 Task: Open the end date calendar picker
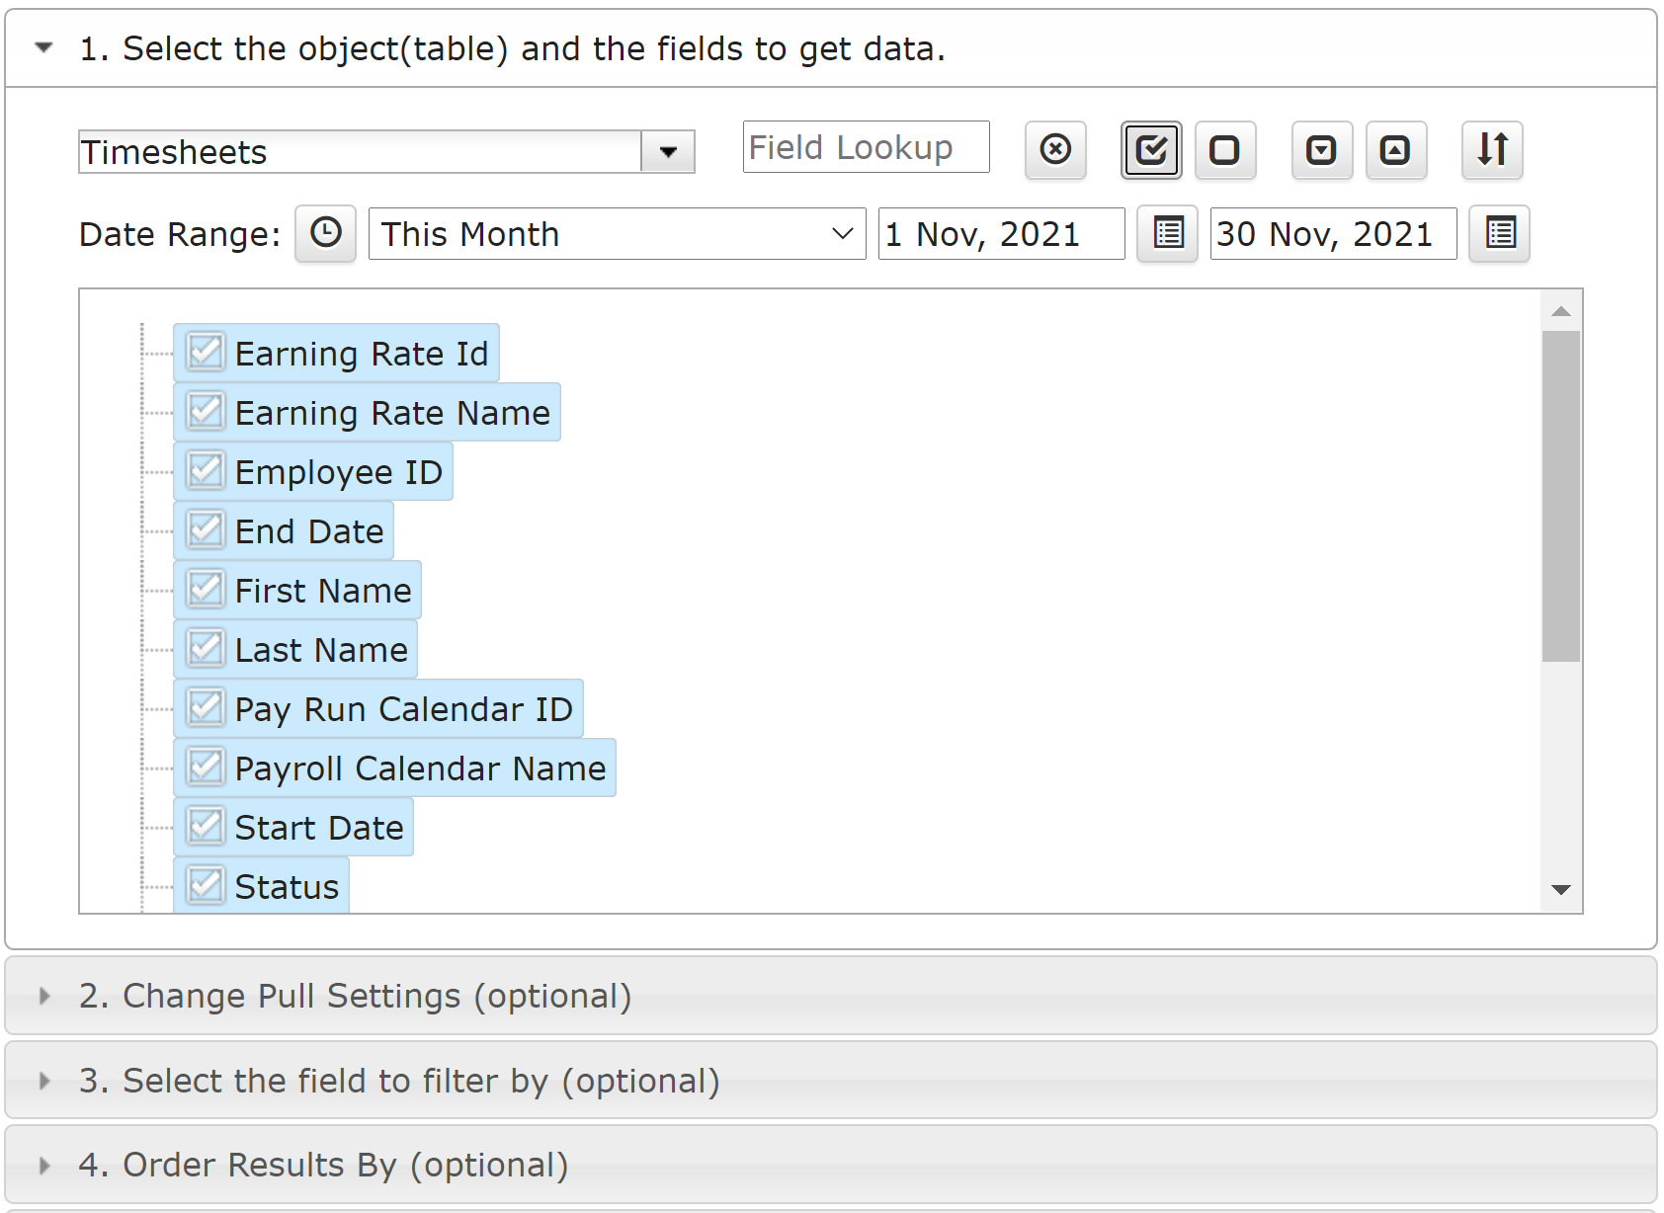pos(1499,234)
